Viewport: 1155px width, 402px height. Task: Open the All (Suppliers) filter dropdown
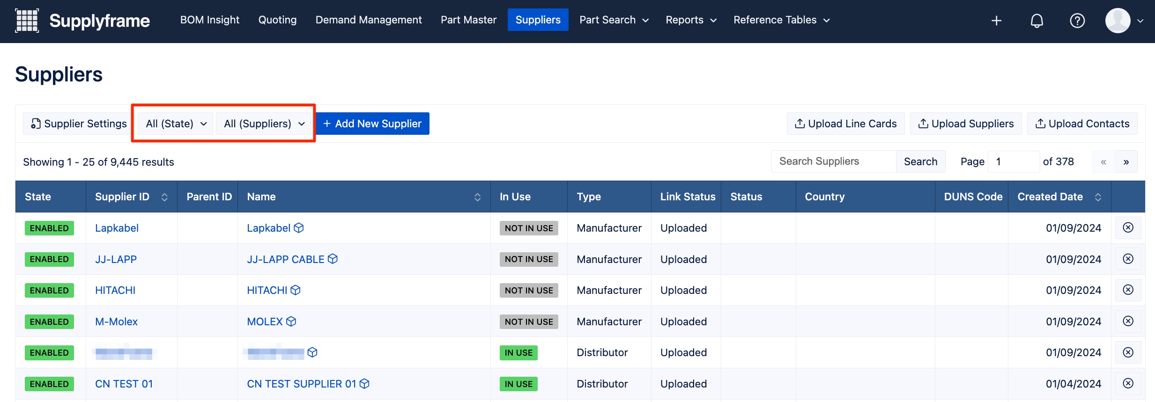(264, 124)
